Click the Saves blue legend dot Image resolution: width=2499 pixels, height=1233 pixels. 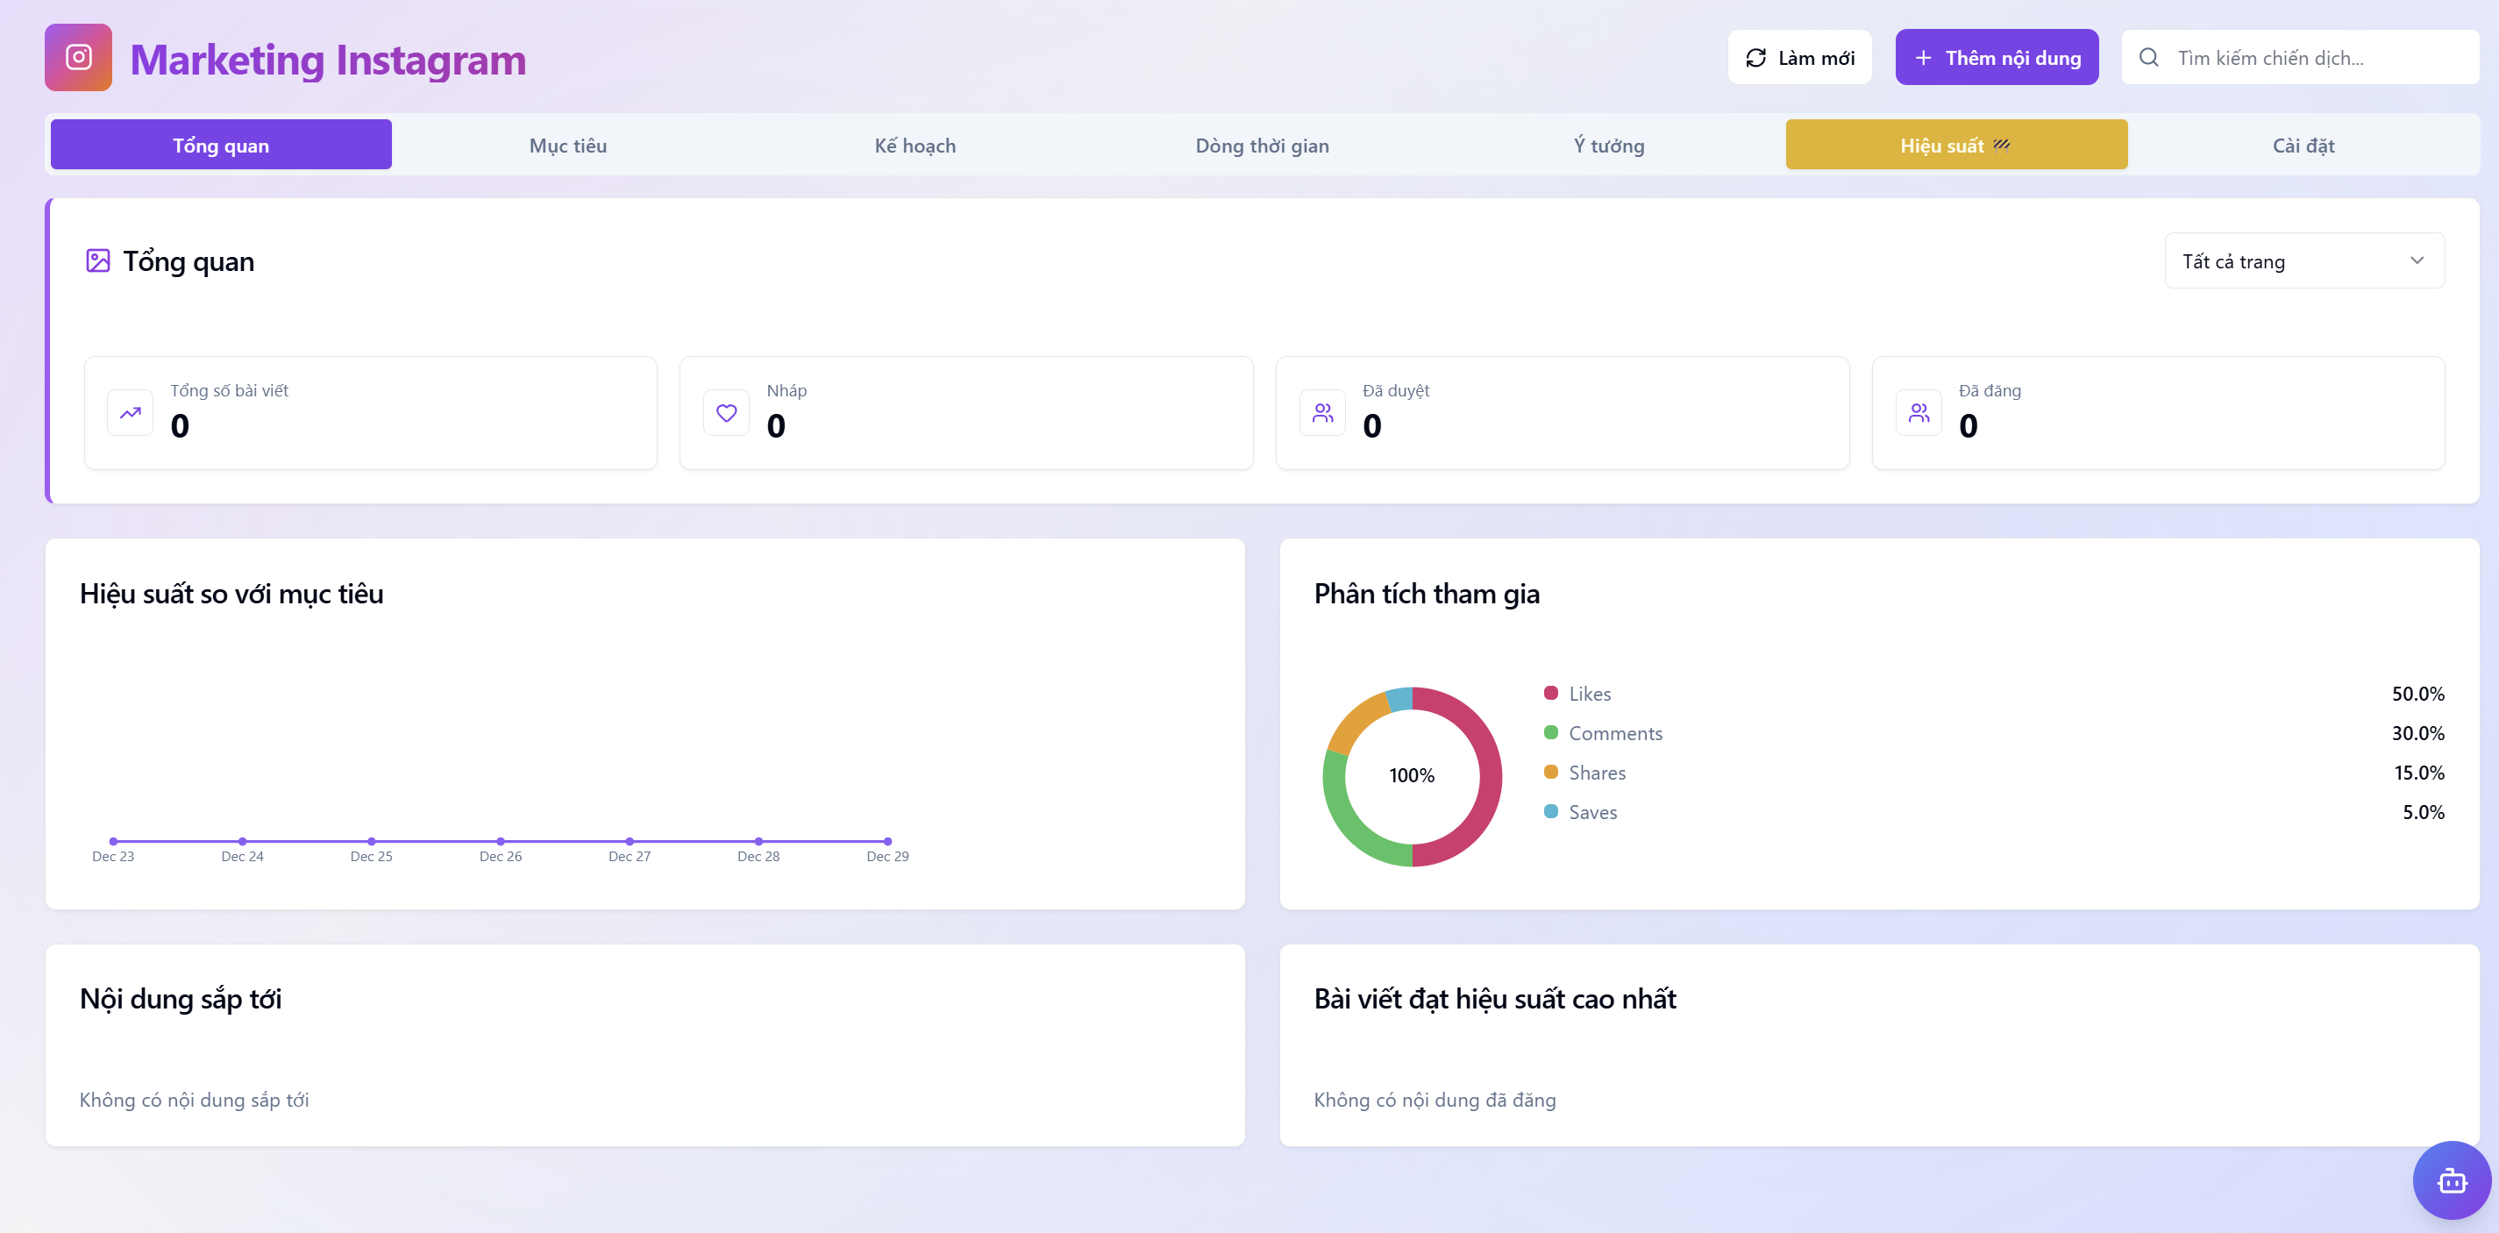pyautogui.click(x=1550, y=812)
